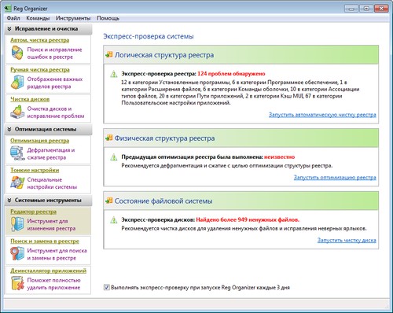Open Поиск и замена в реестре link
Viewport: 393px width, 313px height.
[45, 241]
